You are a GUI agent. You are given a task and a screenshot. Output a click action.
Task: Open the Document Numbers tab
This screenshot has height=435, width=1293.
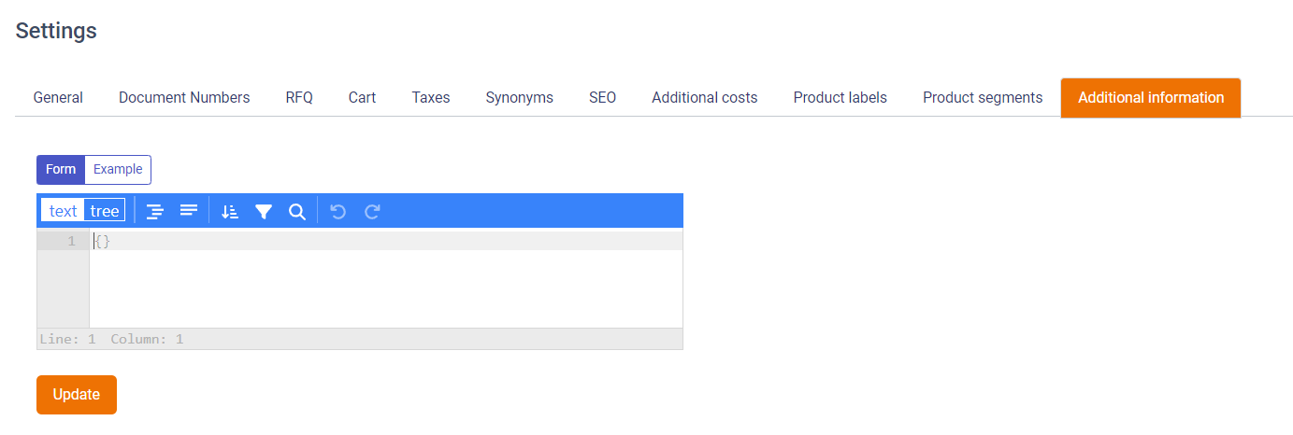click(x=184, y=97)
